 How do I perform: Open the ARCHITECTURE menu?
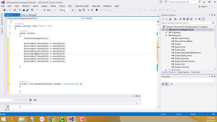(x=82, y=6)
